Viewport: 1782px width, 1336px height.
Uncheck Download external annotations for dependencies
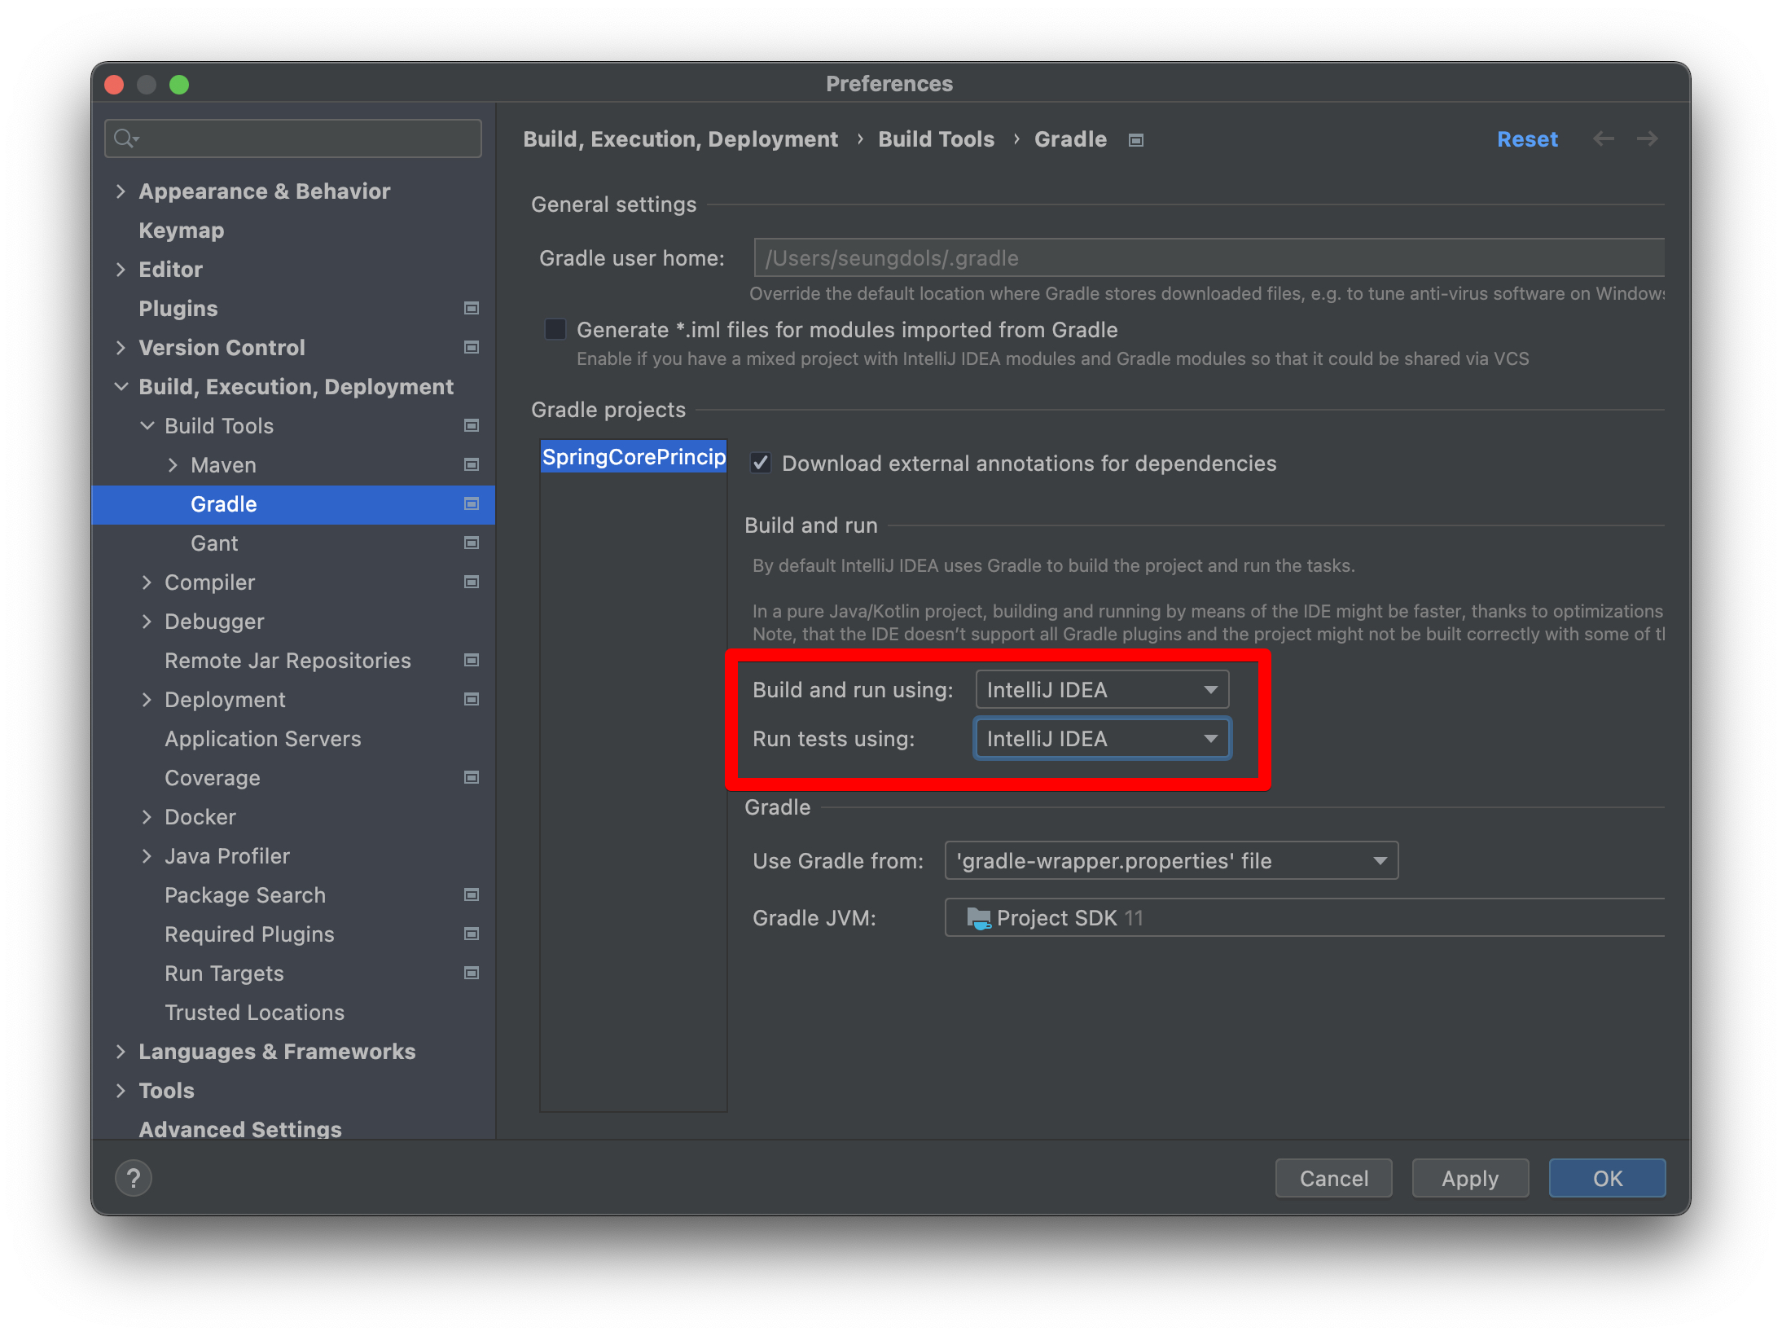tap(761, 463)
